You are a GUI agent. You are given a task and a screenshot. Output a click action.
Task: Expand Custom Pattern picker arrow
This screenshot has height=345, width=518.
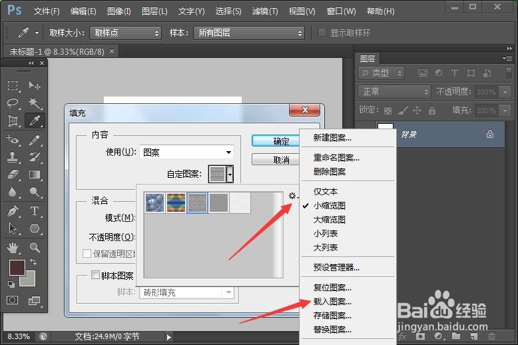tap(230, 174)
